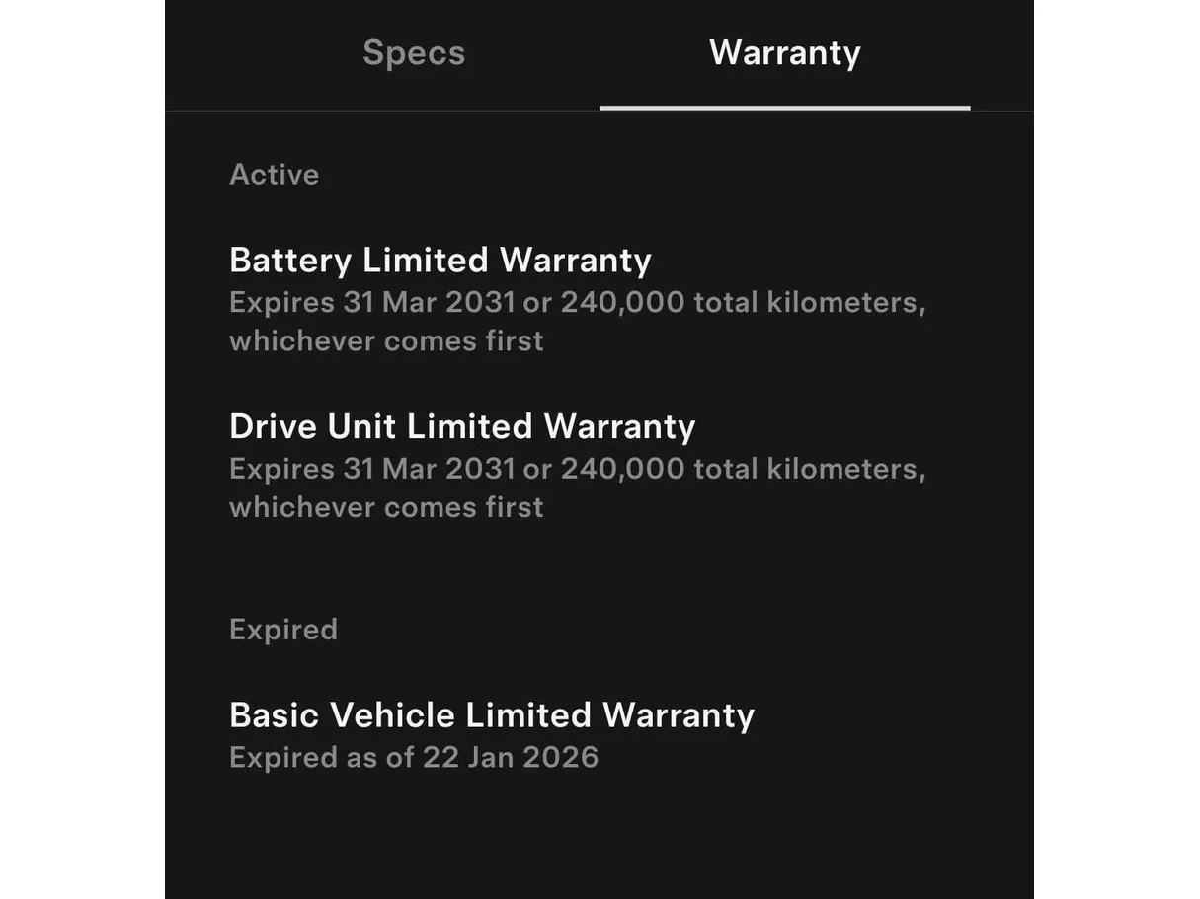Click the Active section label
This screenshot has height=899, width=1200.
(274, 175)
